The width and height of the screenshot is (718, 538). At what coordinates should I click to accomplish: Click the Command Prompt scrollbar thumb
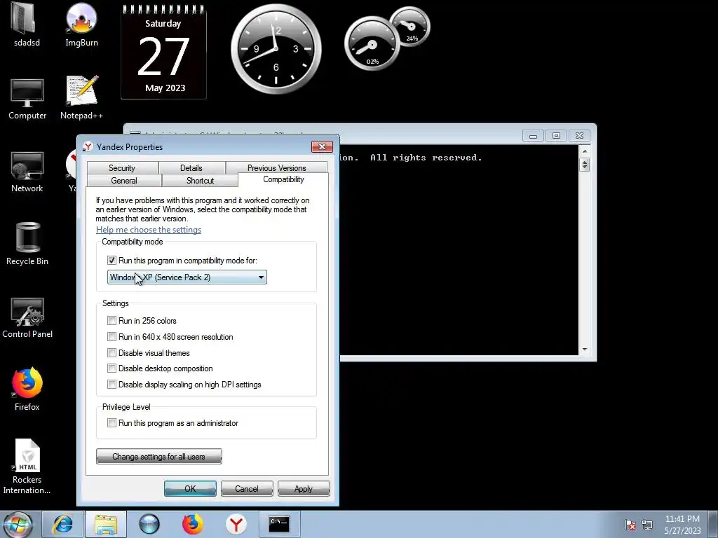coord(584,164)
